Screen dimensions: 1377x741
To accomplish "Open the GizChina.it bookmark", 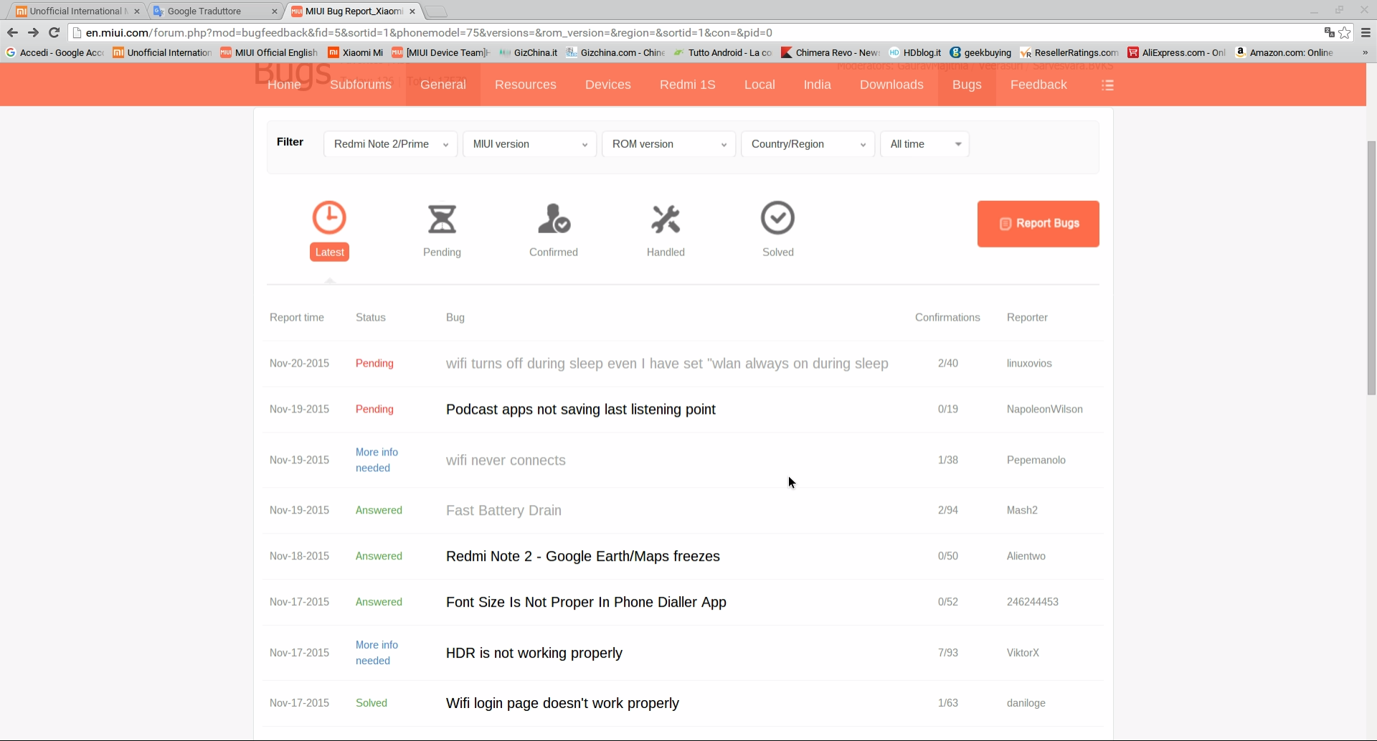I will [529, 52].
